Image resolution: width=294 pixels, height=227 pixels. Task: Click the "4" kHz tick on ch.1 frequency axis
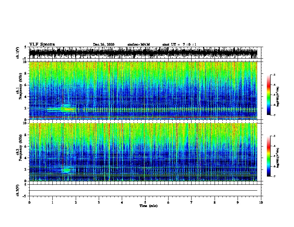click(26, 97)
